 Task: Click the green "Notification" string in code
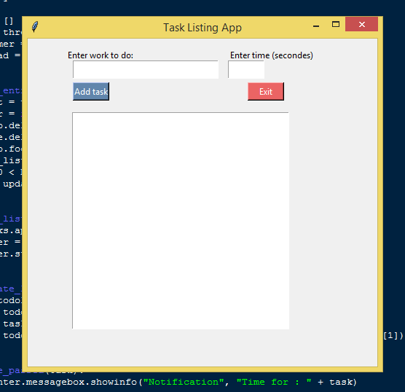(184, 382)
